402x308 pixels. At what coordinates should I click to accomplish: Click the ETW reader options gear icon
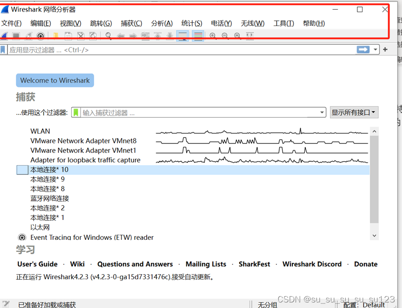point(22,237)
